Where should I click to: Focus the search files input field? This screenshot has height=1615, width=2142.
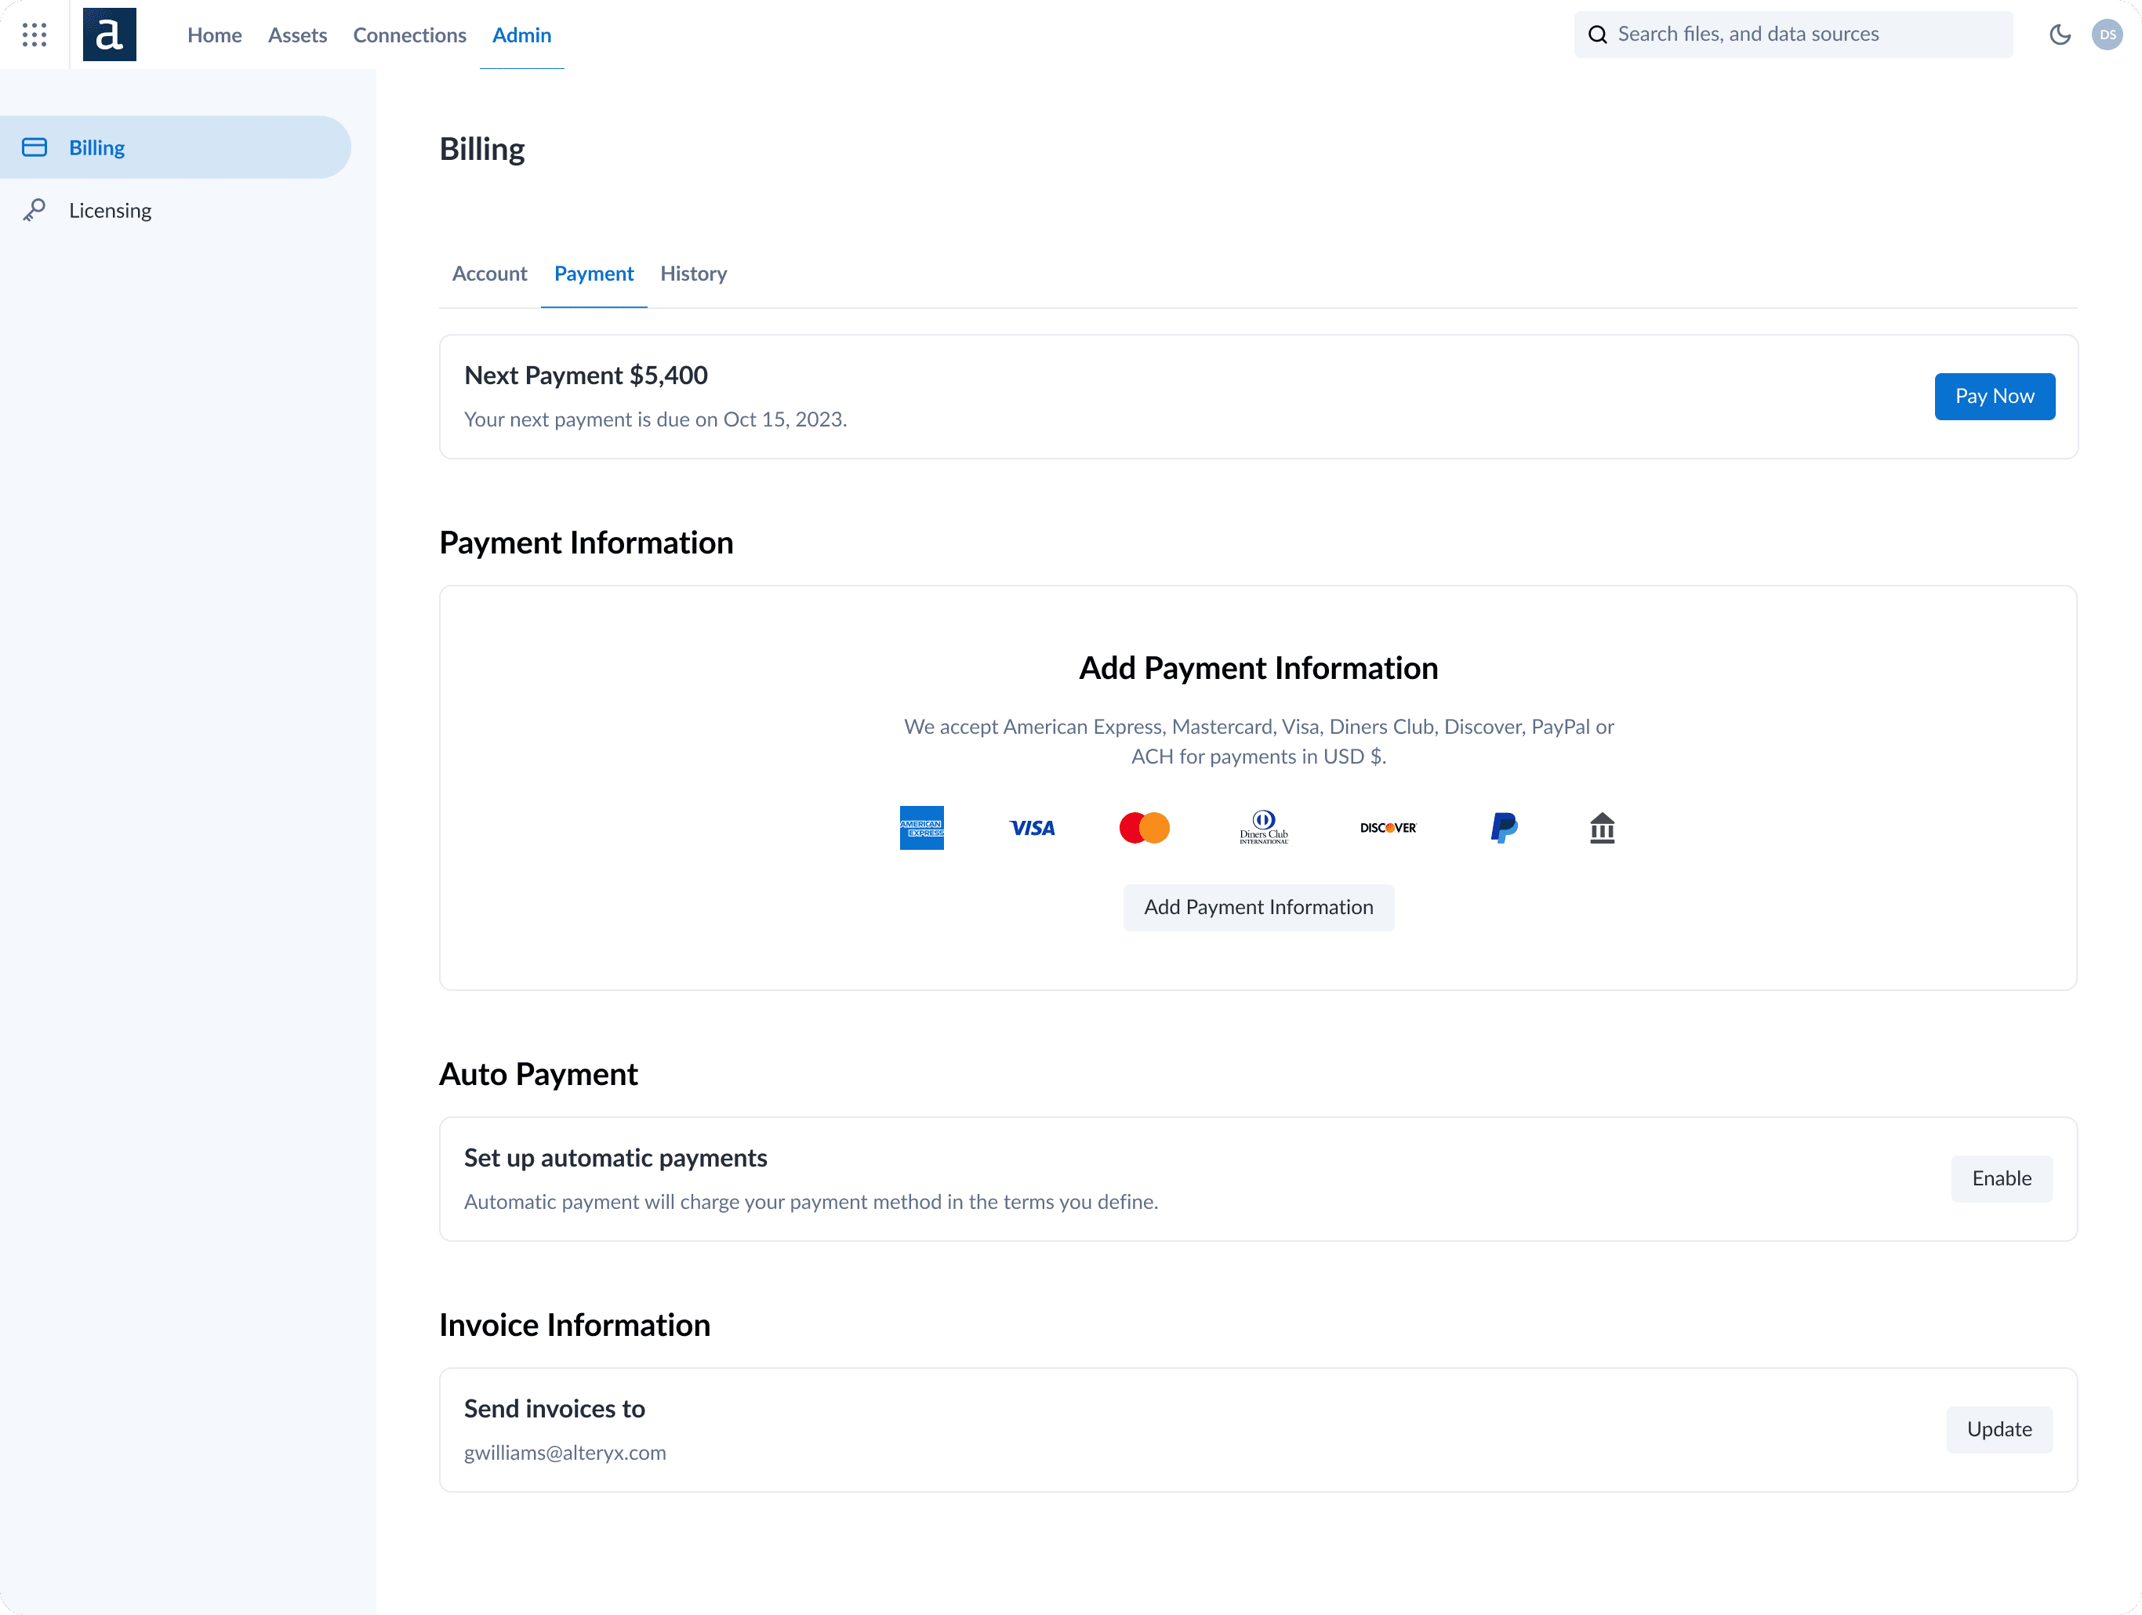tap(1801, 34)
